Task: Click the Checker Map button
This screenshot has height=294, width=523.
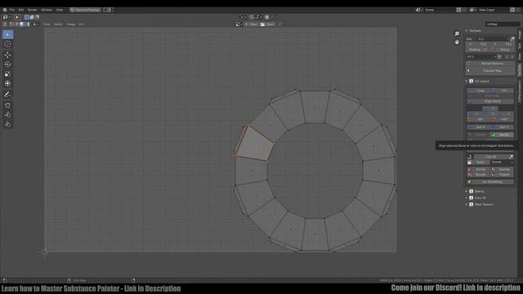Action: (490, 71)
